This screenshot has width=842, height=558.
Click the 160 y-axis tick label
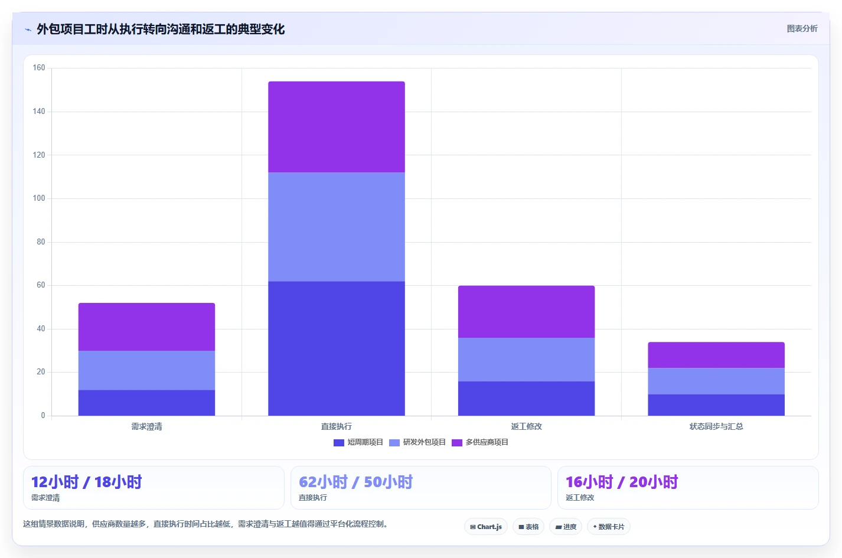(39, 68)
